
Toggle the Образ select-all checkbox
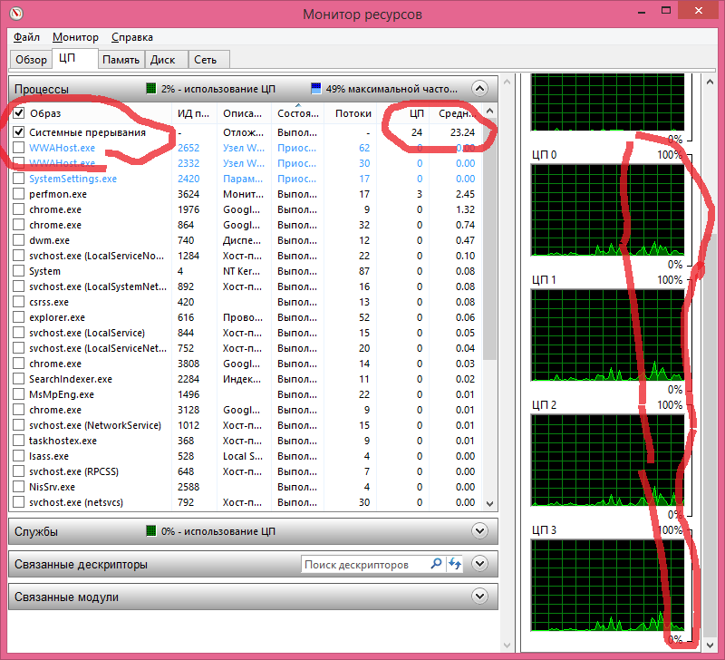[18, 112]
